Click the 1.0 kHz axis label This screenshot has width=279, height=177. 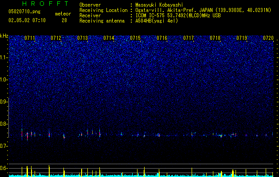click(4, 80)
